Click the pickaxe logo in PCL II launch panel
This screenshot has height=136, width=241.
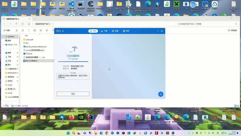click(73, 49)
